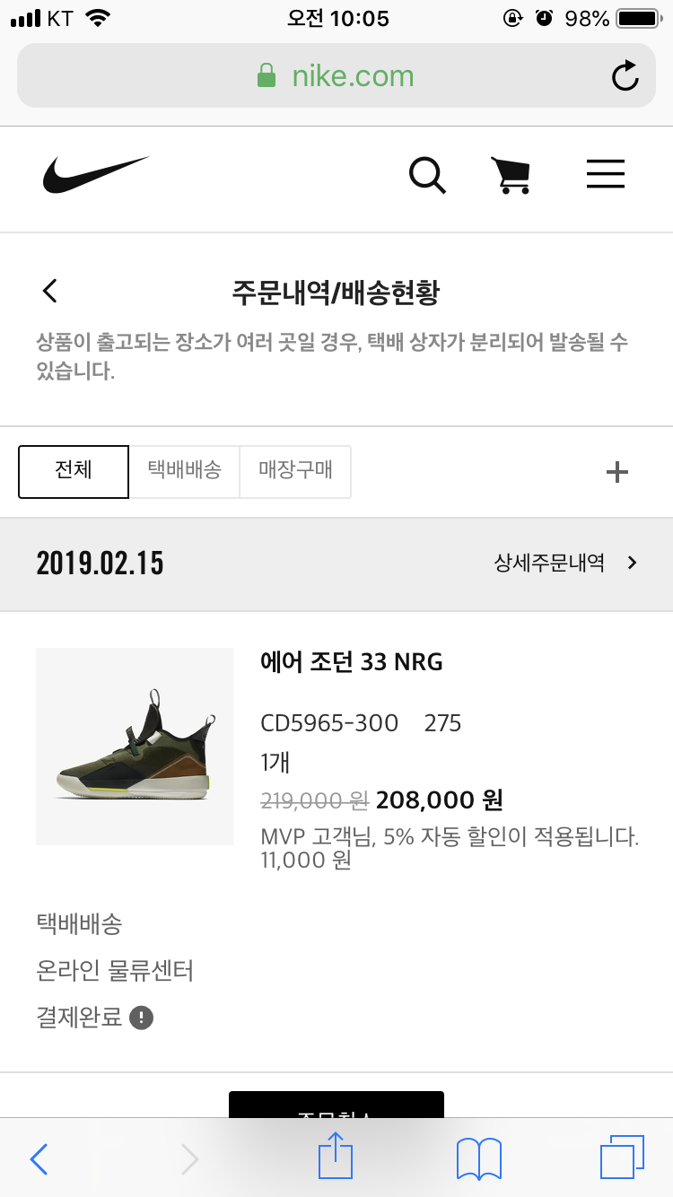The width and height of the screenshot is (673, 1197).
Task: Tap the nike.com address bar
Action: click(x=336, y=76)
